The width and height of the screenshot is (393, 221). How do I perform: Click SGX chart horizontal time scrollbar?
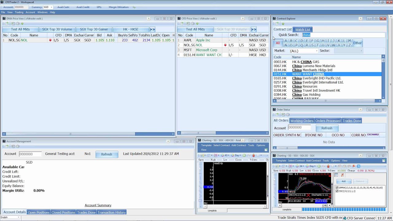(305, 205)
